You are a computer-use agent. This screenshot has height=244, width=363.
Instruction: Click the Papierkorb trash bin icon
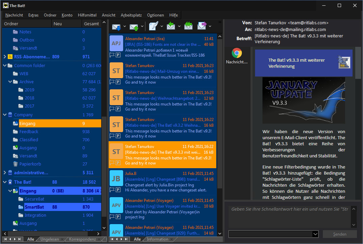15,164
